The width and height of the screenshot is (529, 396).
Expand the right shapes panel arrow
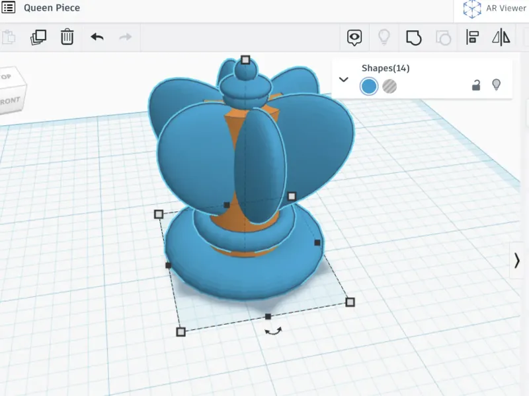click(517, 261)
